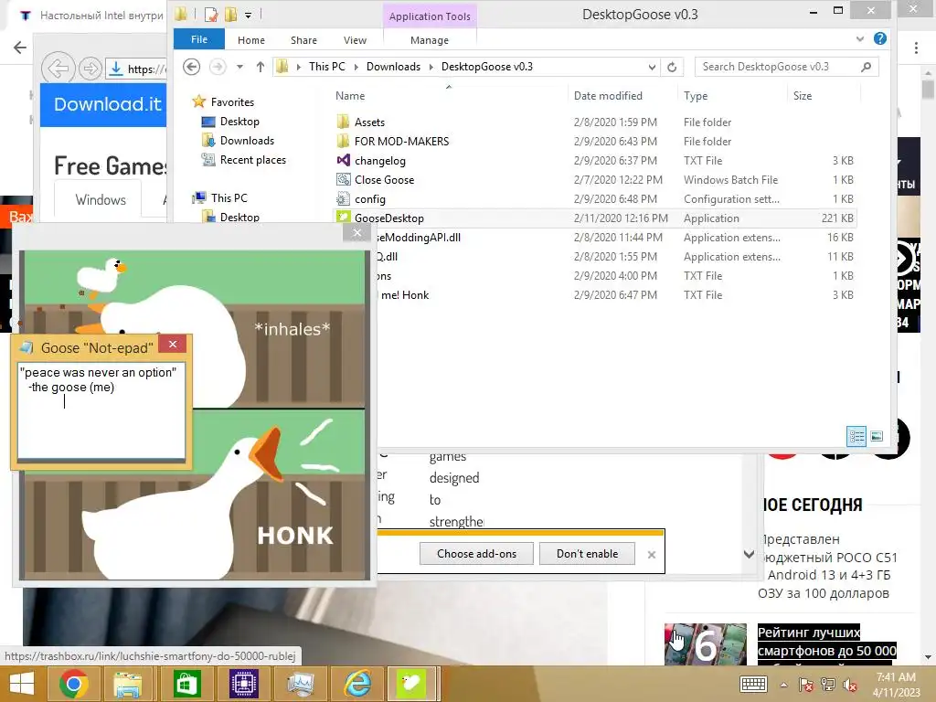
Task: Click the muted volume tray icon
Action: (849, 685)
